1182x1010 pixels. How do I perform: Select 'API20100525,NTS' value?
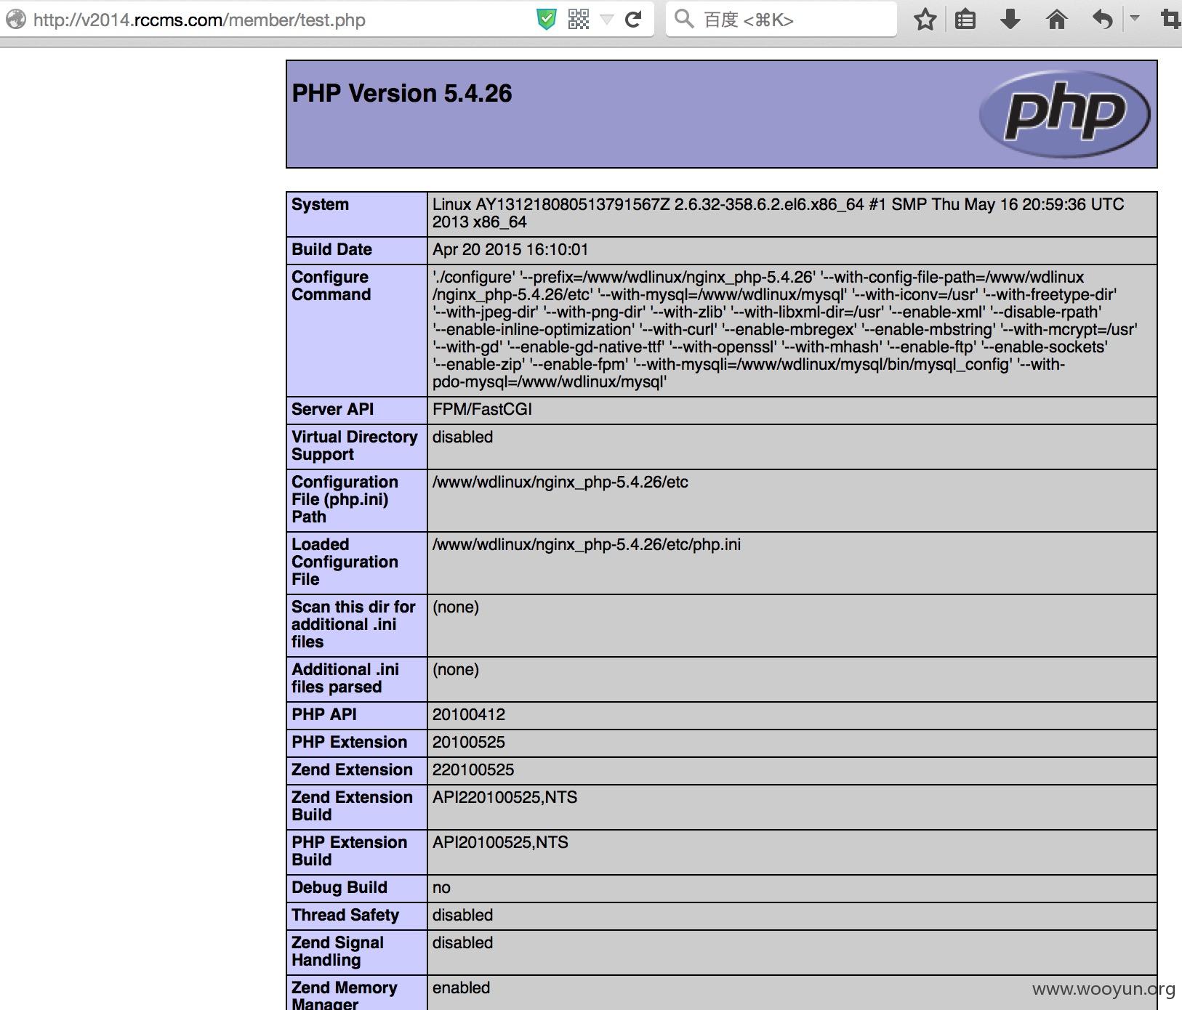(x=501, y=843)
